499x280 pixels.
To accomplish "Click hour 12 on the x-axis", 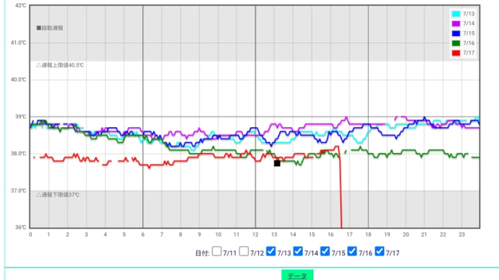I will click(255, 235).
